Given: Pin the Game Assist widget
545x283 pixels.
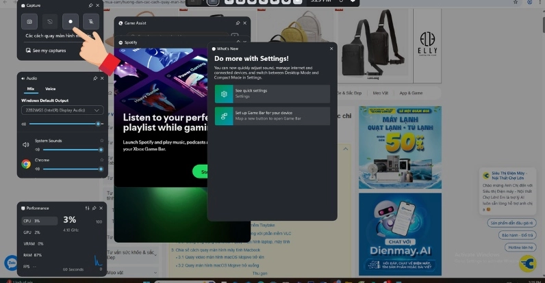Looking at the screenshot, I should coord(238,23).
